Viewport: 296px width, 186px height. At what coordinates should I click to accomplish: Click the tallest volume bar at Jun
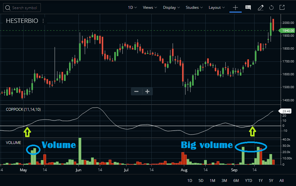tap(80, 151)
